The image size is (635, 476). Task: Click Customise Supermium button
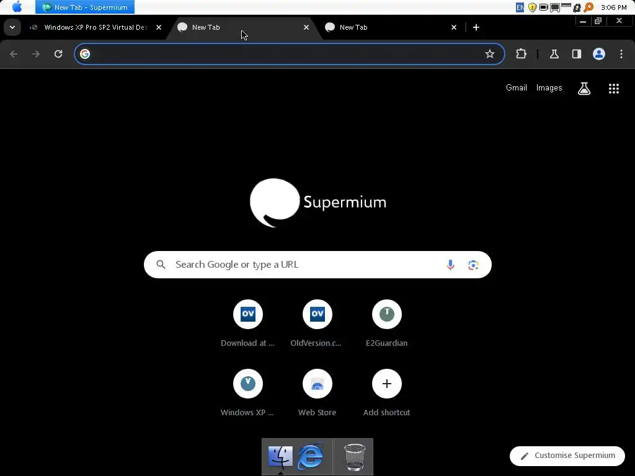point(567,456)
